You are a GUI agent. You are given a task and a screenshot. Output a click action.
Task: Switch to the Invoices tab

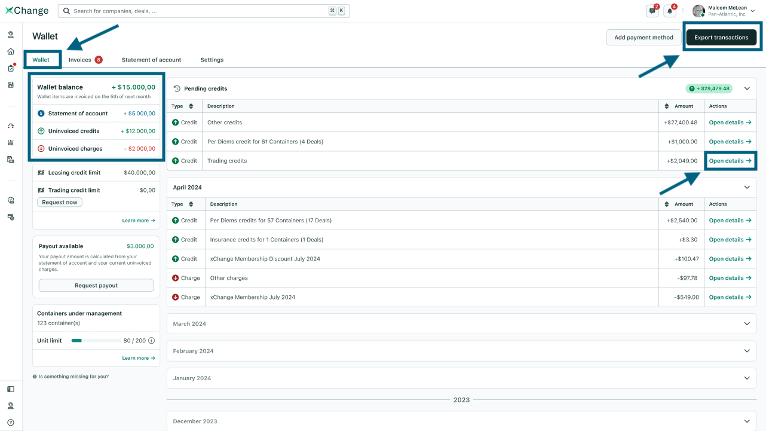[80, 60]
